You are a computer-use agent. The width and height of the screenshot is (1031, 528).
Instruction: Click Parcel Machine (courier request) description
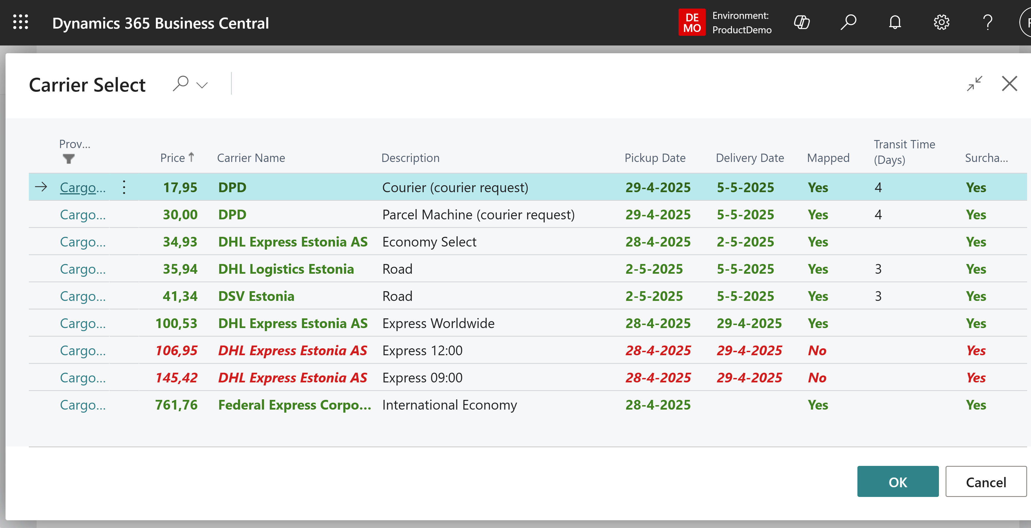[478, 215]
